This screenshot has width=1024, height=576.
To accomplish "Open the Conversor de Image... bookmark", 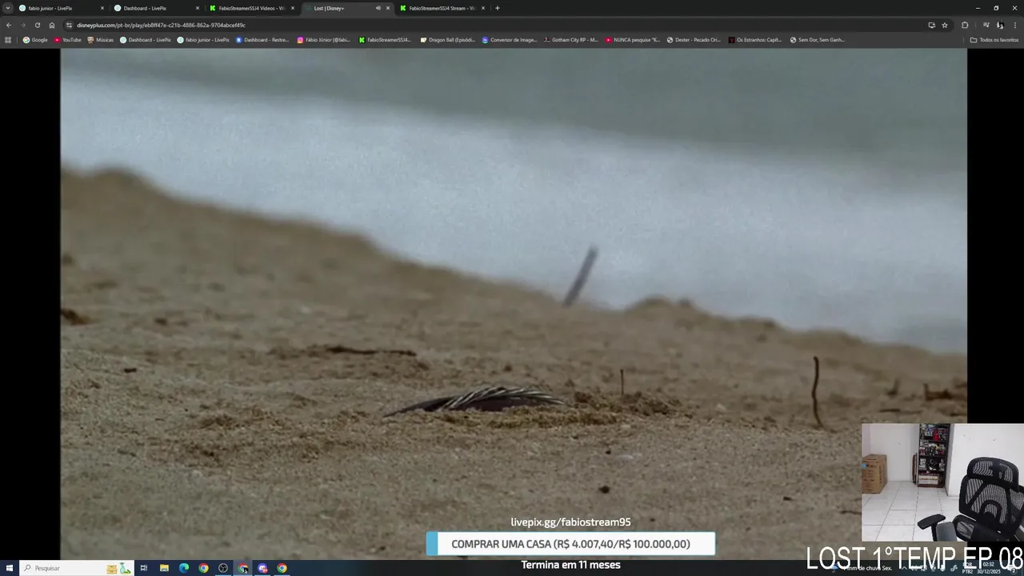I will [510, 40].
